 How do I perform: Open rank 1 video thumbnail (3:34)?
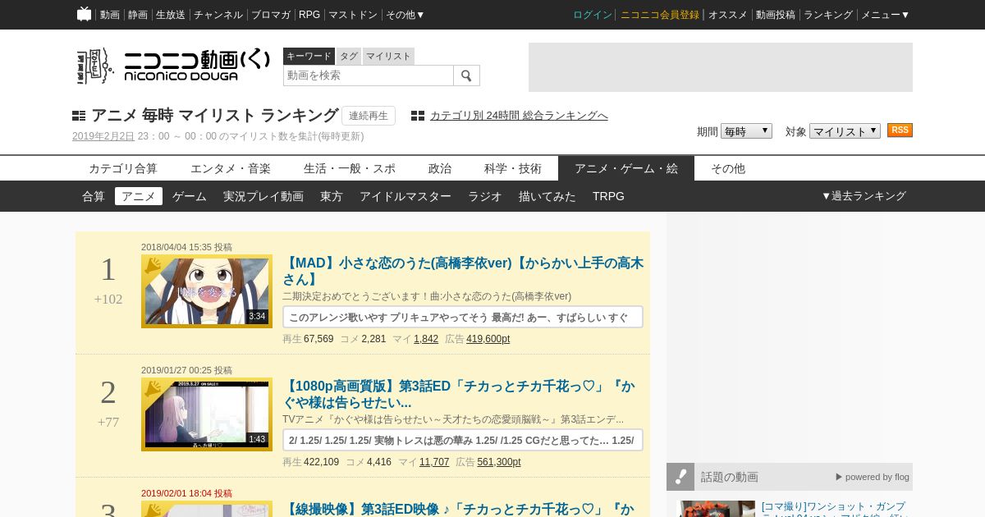pos(207,291)
